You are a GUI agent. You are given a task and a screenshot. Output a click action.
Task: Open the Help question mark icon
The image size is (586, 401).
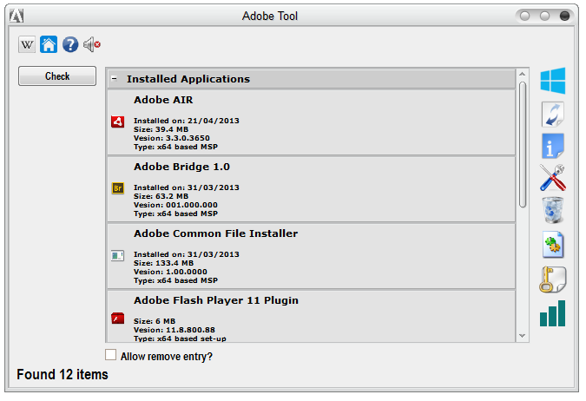click(70, 44)
